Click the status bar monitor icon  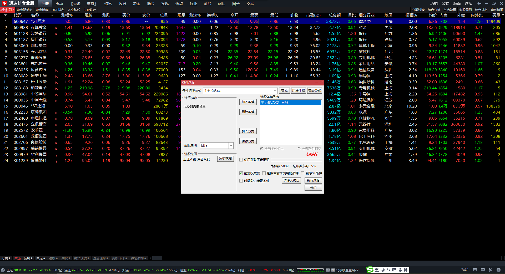point(483,270)
